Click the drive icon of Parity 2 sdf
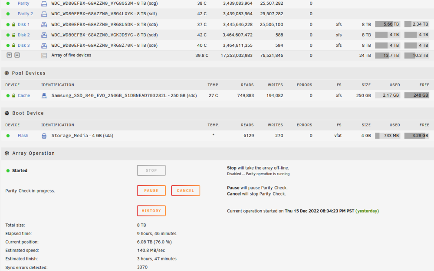 [44, 14]
